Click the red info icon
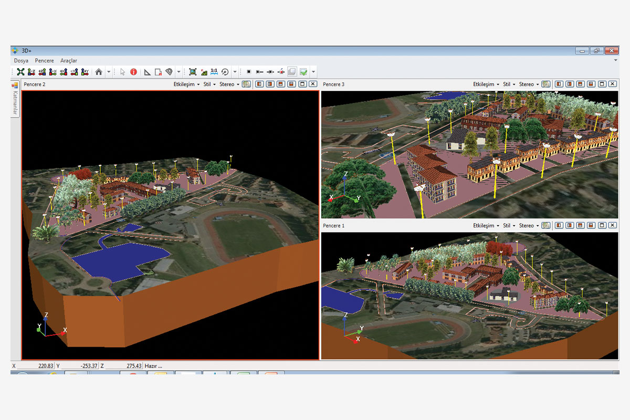 click(133, 72)
